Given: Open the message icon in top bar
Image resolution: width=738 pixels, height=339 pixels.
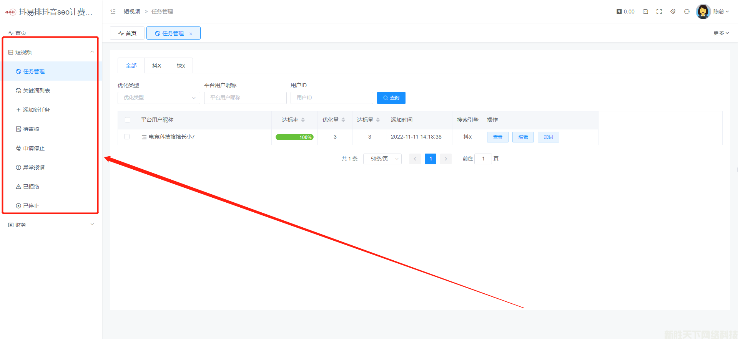Looking at the screenshot, I should click(645, 12).
